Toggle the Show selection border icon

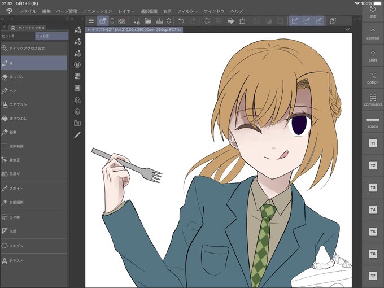tap(281, 21)
